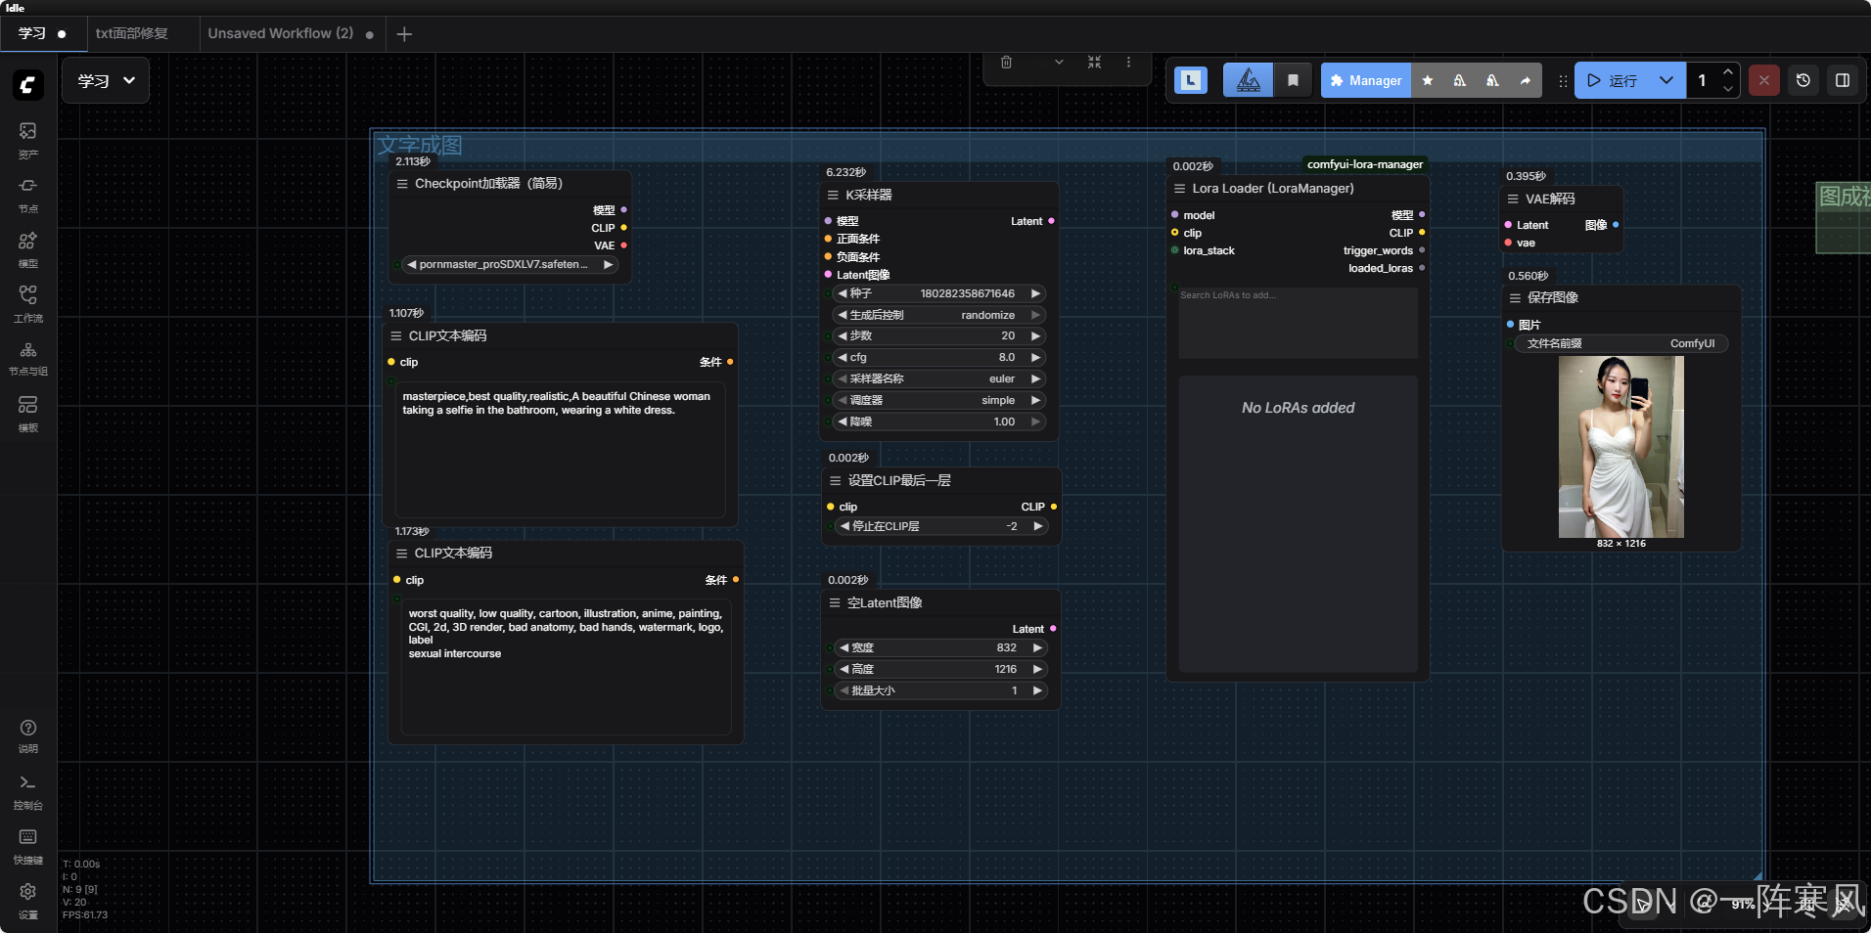1871x933 pixels.
Task: Click the lora_stack input port
Action: (1175, 250)
